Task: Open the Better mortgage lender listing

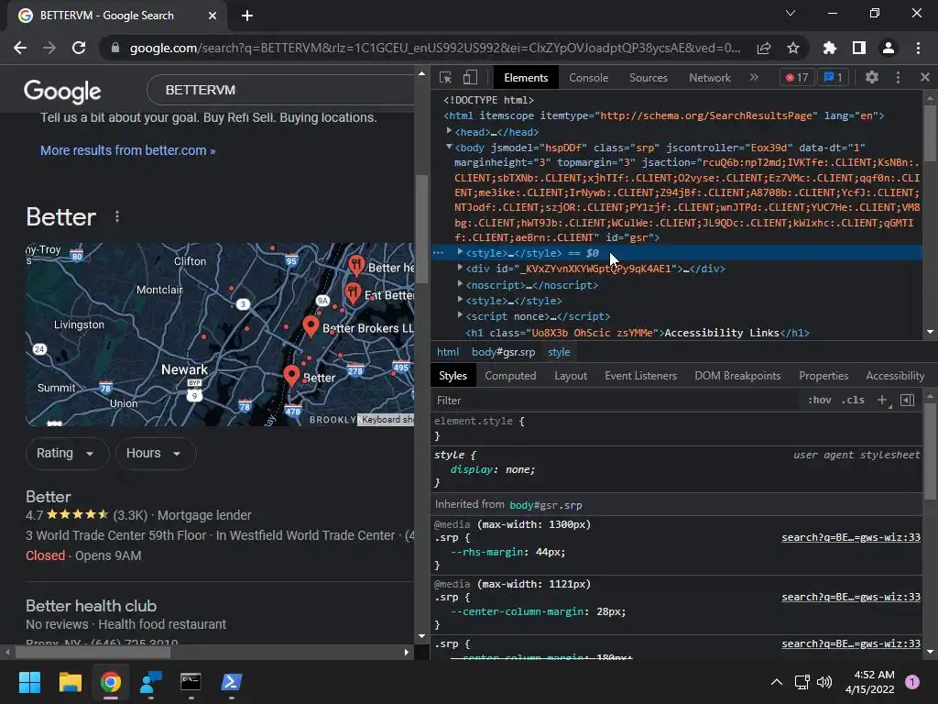Action: tap(49, 497)
